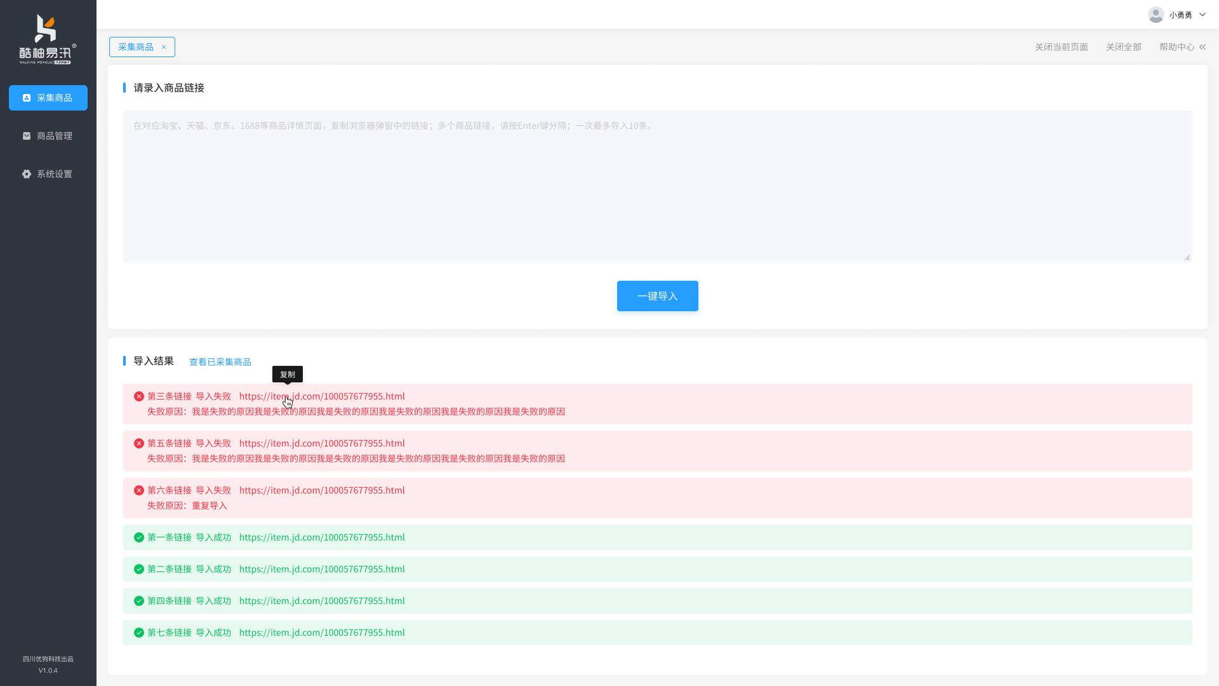The image size is (1219, 686).
Task: Click red error icon on 第六条链接 row
Action: 139,490
